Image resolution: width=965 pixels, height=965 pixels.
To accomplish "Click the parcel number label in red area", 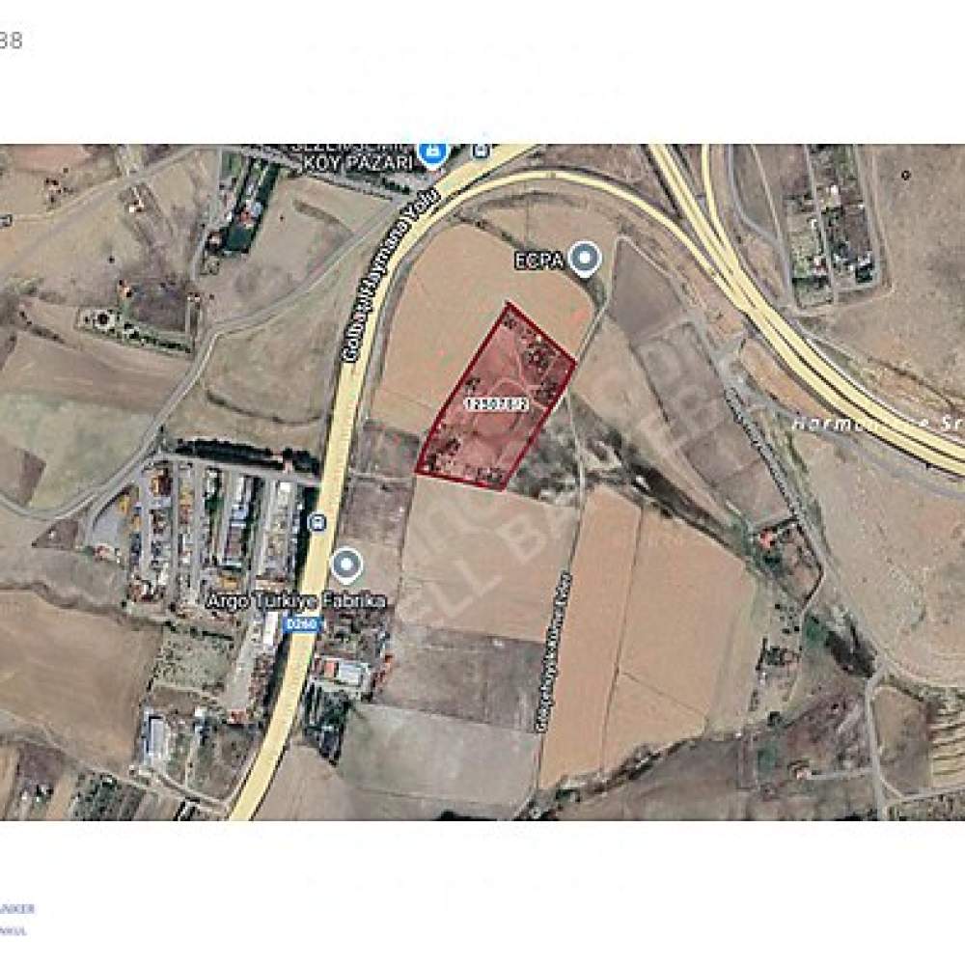I will tap(496, 404).
